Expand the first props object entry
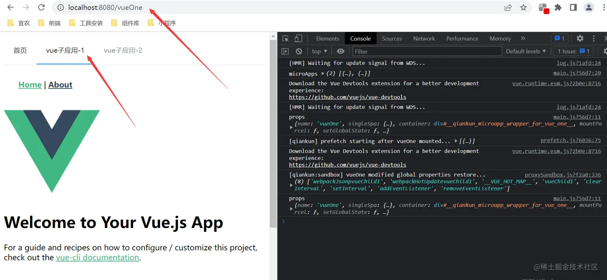 pyautogui.click(x=291, y=127)
